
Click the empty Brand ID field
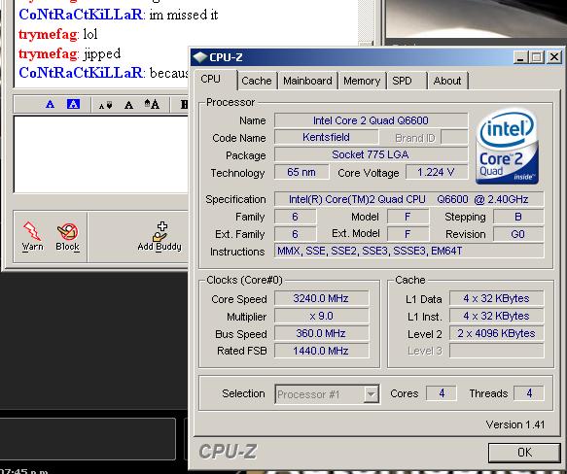tap(454, 138)
